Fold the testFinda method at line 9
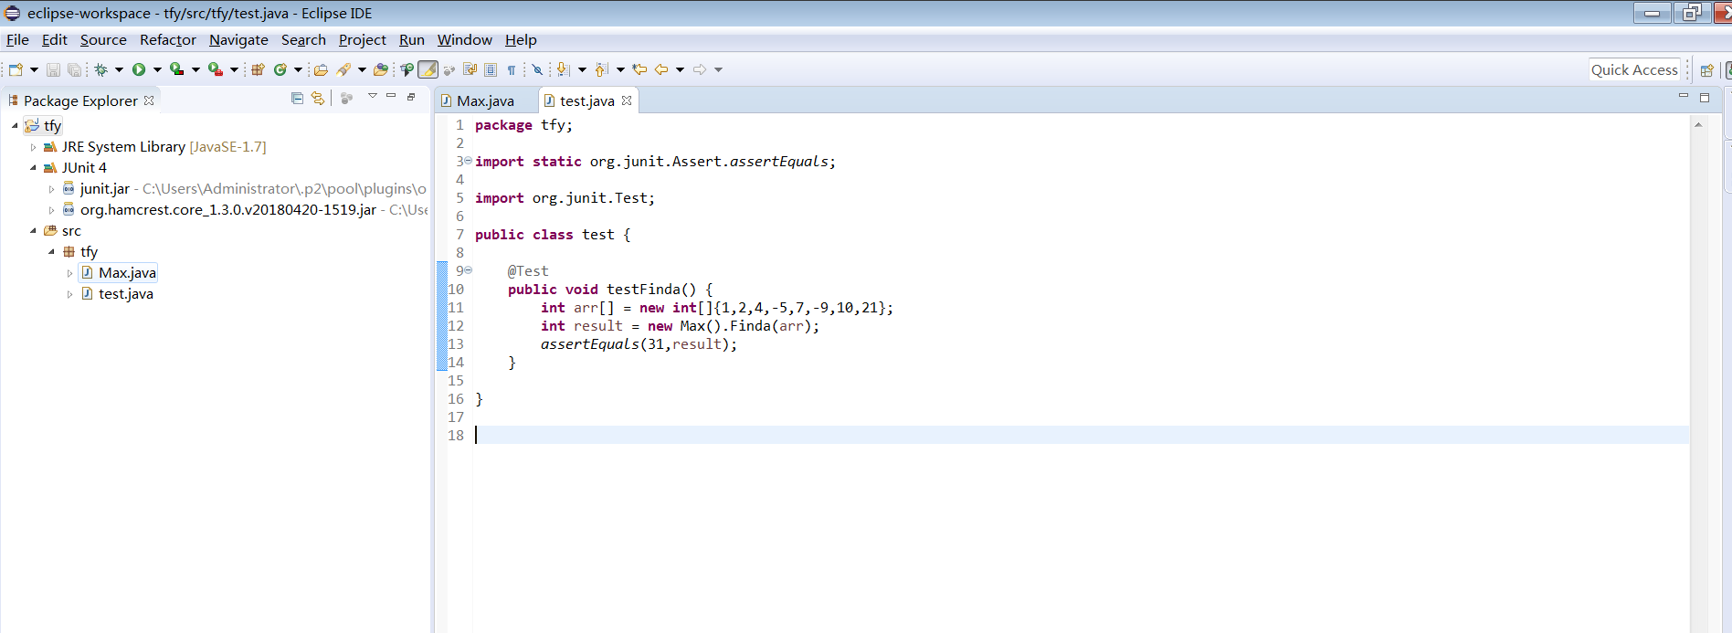Image resolution: width=1732 pixels, height=633 pixels. tap(469, 270)
